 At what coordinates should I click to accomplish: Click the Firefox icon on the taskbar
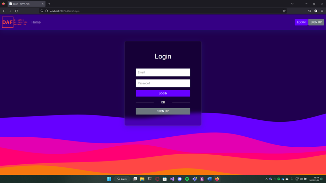point(217,179)
